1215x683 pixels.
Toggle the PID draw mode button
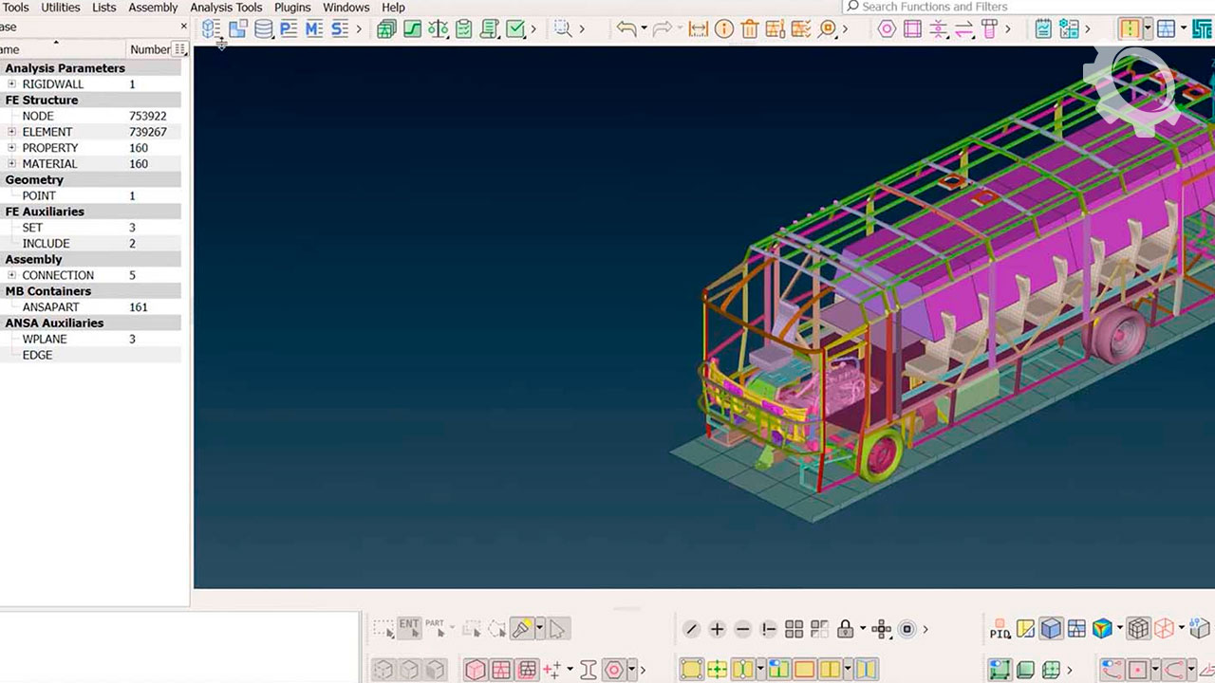[1000, 629]
